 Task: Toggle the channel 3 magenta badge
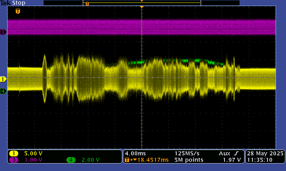14,160
